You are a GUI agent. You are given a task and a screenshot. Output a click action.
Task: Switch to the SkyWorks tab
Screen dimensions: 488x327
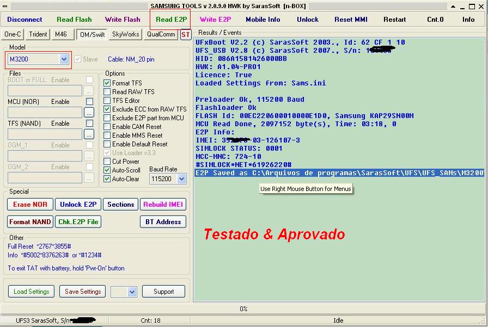click(x=126, y=34)
